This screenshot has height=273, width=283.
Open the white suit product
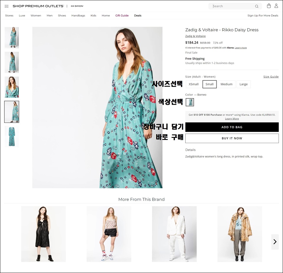tap(174, 234)
